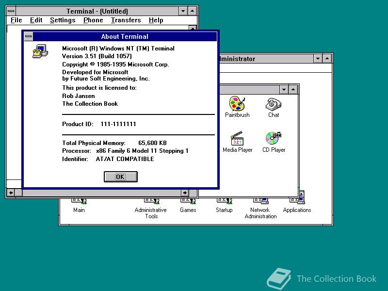Click OK in About Terminal dialog
Image resolution: width=388 pixels, height=291 pixels.
click(x=120, y=177)
